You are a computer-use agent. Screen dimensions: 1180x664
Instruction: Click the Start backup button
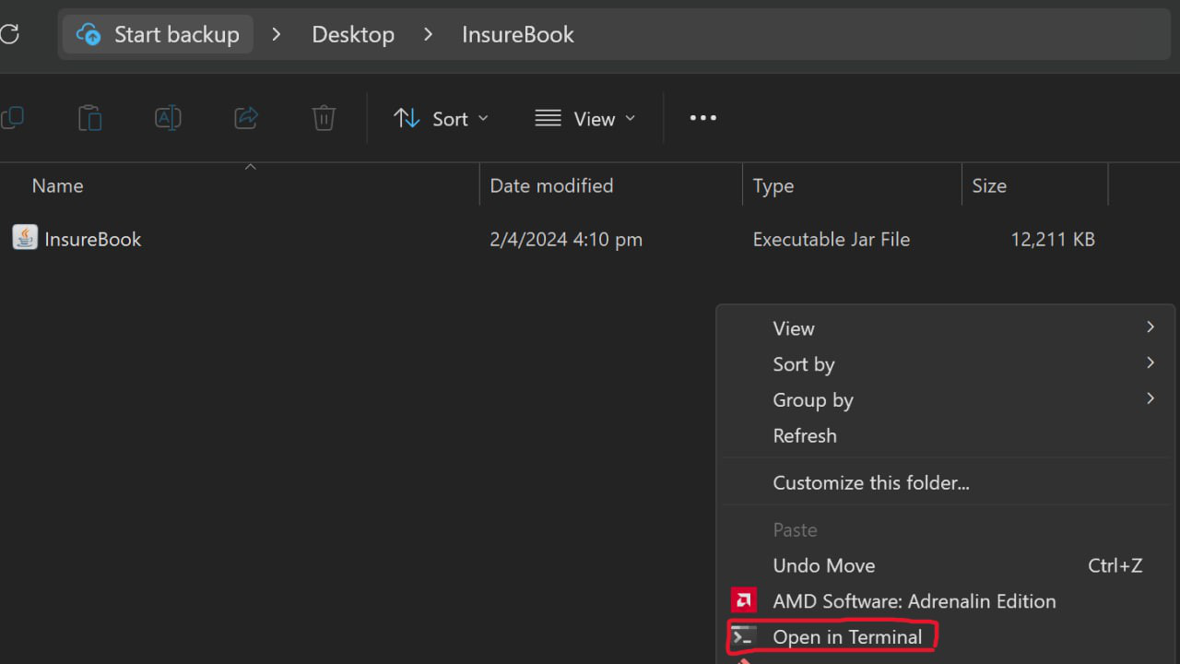click(x=158, y=34)
